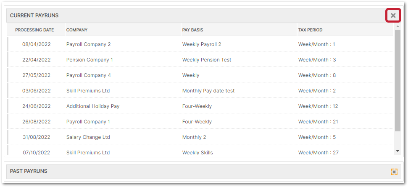Close the Current Payruns panel

pyautogui.click(x=393, y=15)
